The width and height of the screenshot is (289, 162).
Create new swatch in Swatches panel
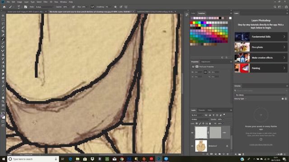pos(222,58)
